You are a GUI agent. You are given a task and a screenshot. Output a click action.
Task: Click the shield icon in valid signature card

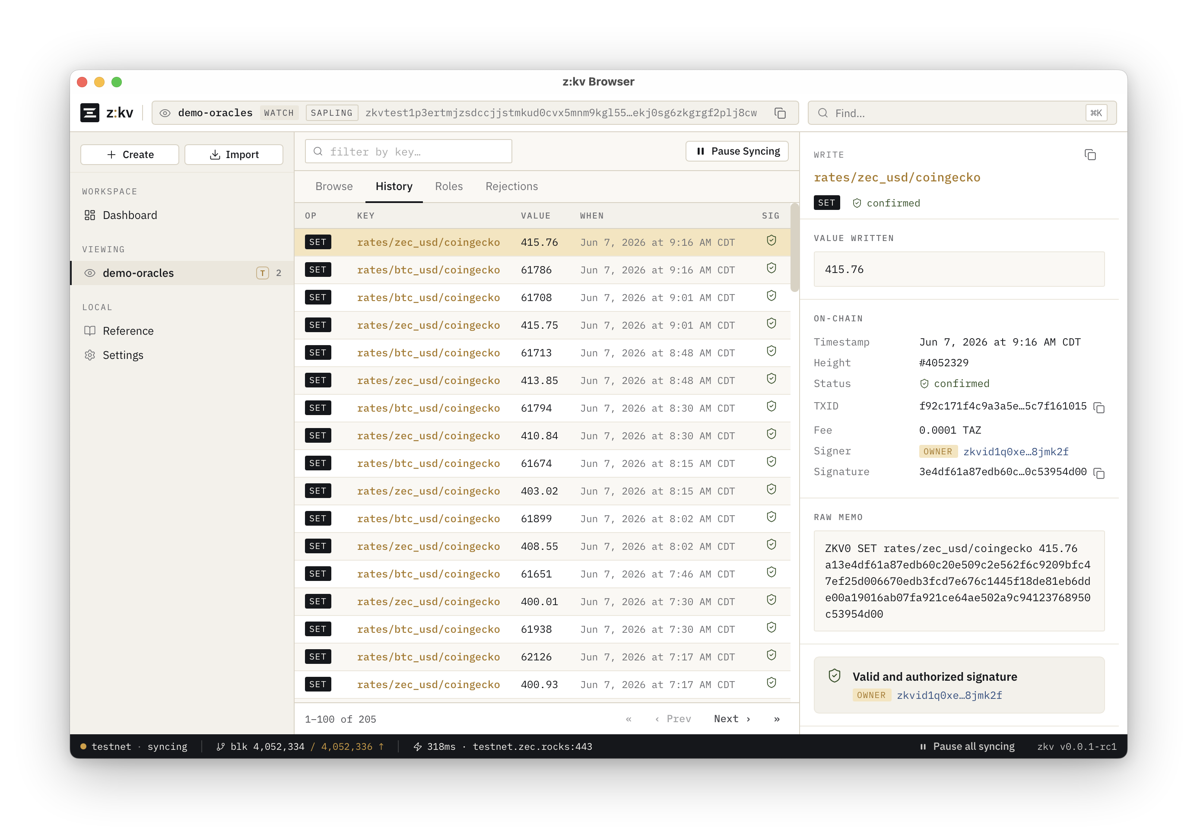834,676
